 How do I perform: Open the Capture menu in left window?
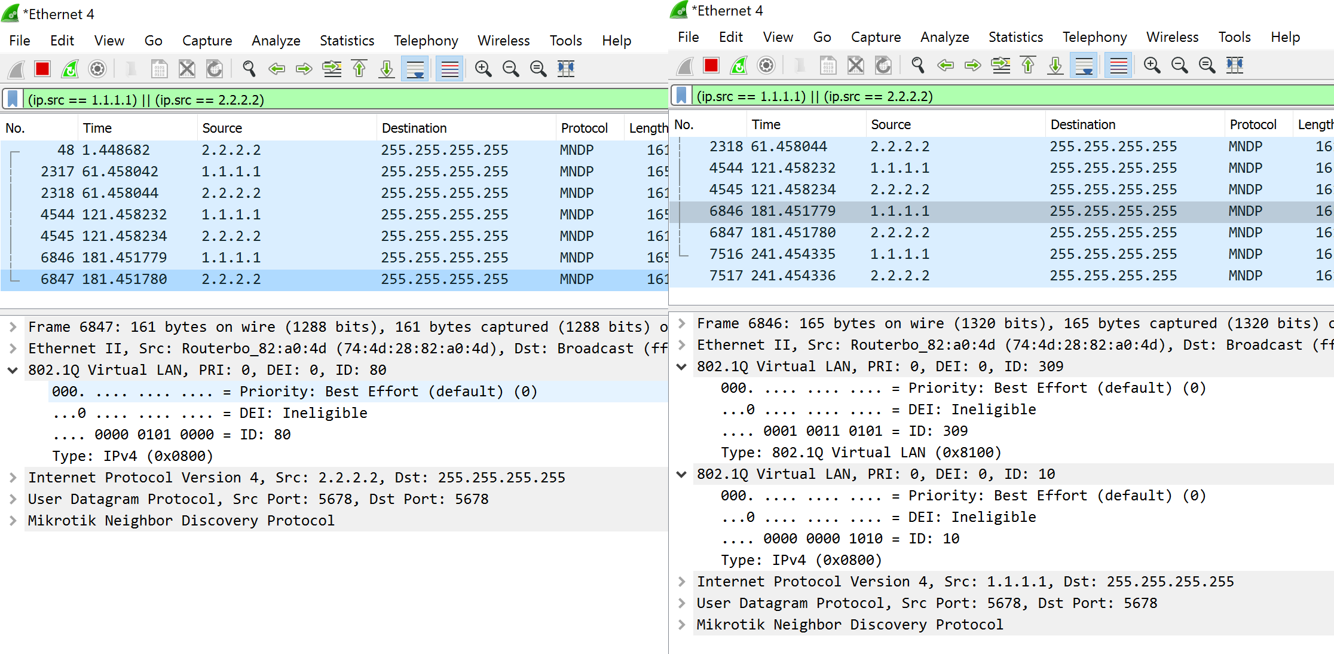[x=207, y=41]
